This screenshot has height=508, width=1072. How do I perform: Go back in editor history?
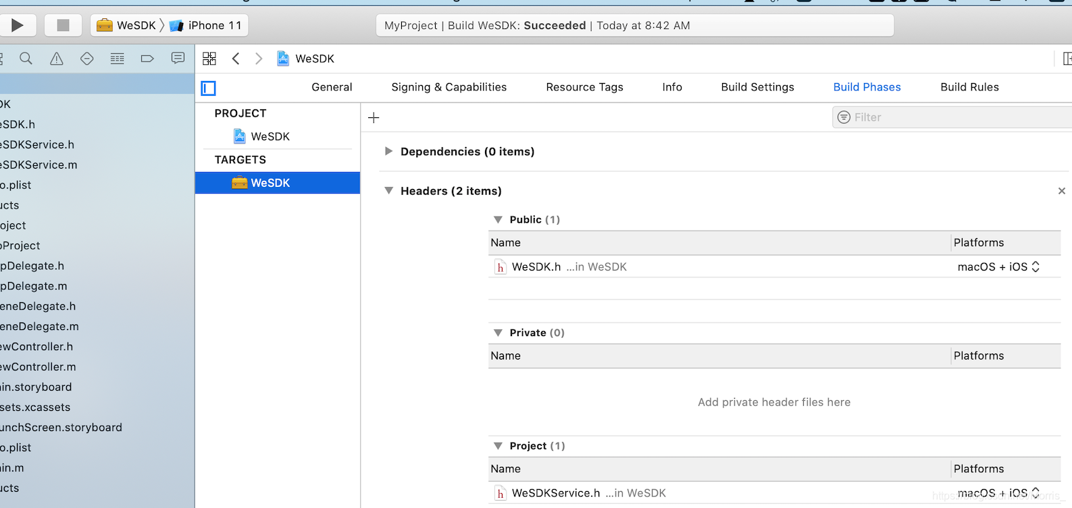[x=236, y=59]
